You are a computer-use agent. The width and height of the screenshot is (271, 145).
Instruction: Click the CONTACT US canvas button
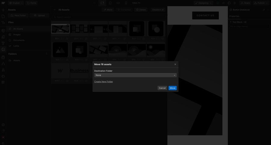click(x=205, y=16)
